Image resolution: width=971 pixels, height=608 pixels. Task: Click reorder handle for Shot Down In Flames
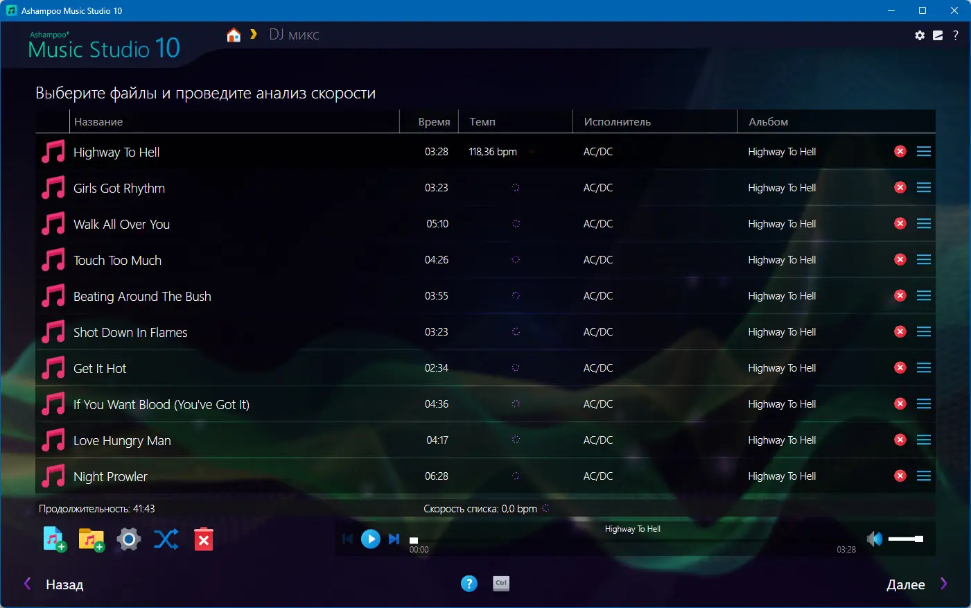coord(924,331)
